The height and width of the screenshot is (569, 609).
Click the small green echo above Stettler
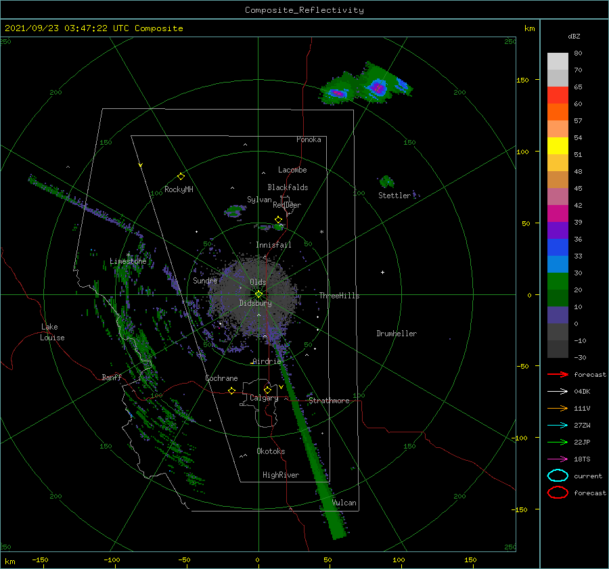click(386, 181)
